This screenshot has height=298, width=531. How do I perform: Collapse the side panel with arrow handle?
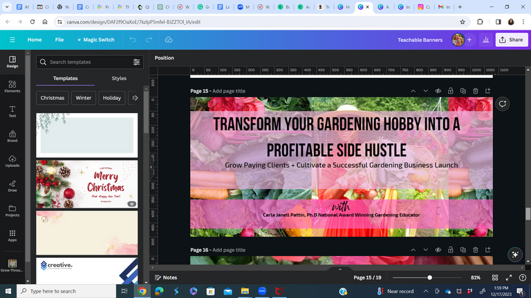tap(151, 167)
